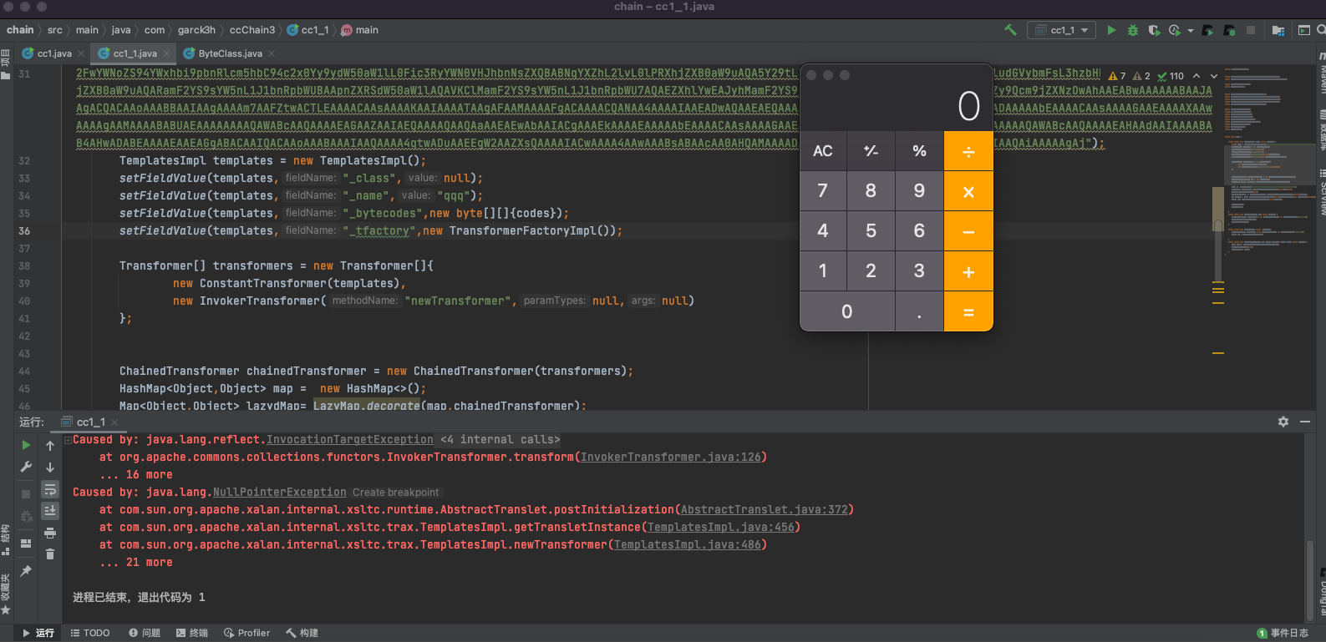Click calculator 7 key
1326x642 pixels.
coord(823,191)
